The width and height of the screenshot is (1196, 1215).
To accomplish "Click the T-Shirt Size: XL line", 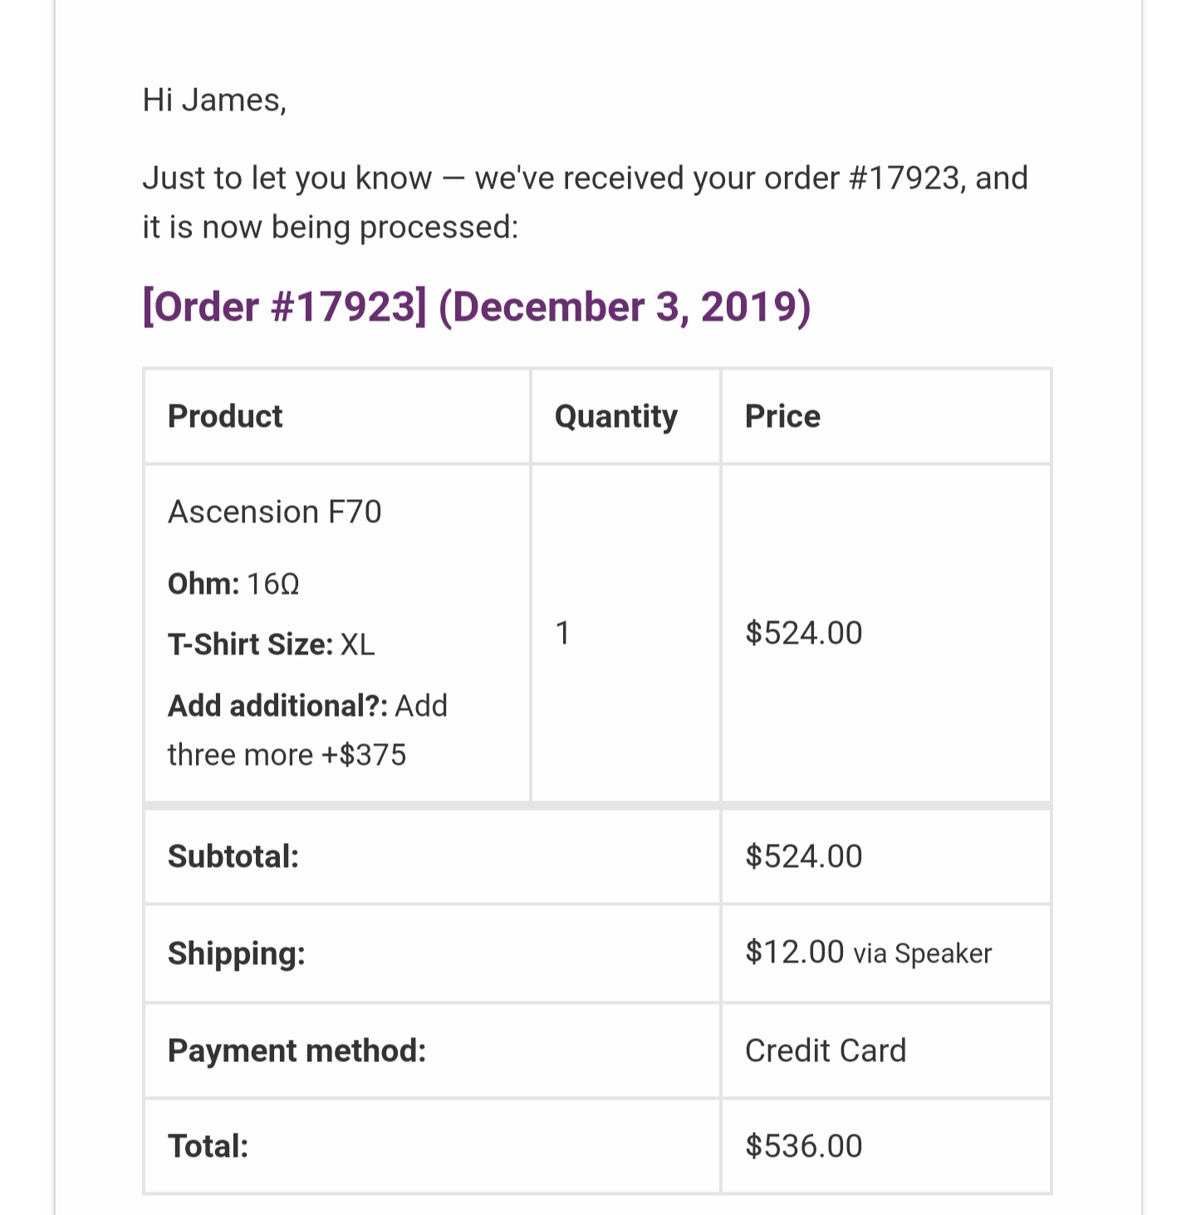I will click(271, 644).
